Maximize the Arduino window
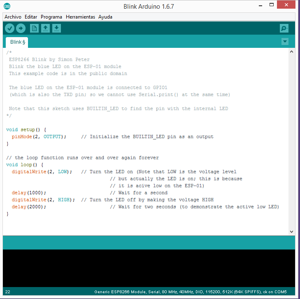The width and height of the screenshot is (300, 299). [272, 5]
